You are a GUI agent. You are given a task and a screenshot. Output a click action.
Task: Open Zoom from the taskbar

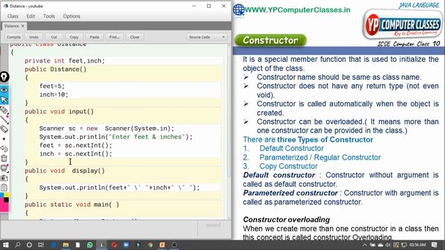[126, 245]
